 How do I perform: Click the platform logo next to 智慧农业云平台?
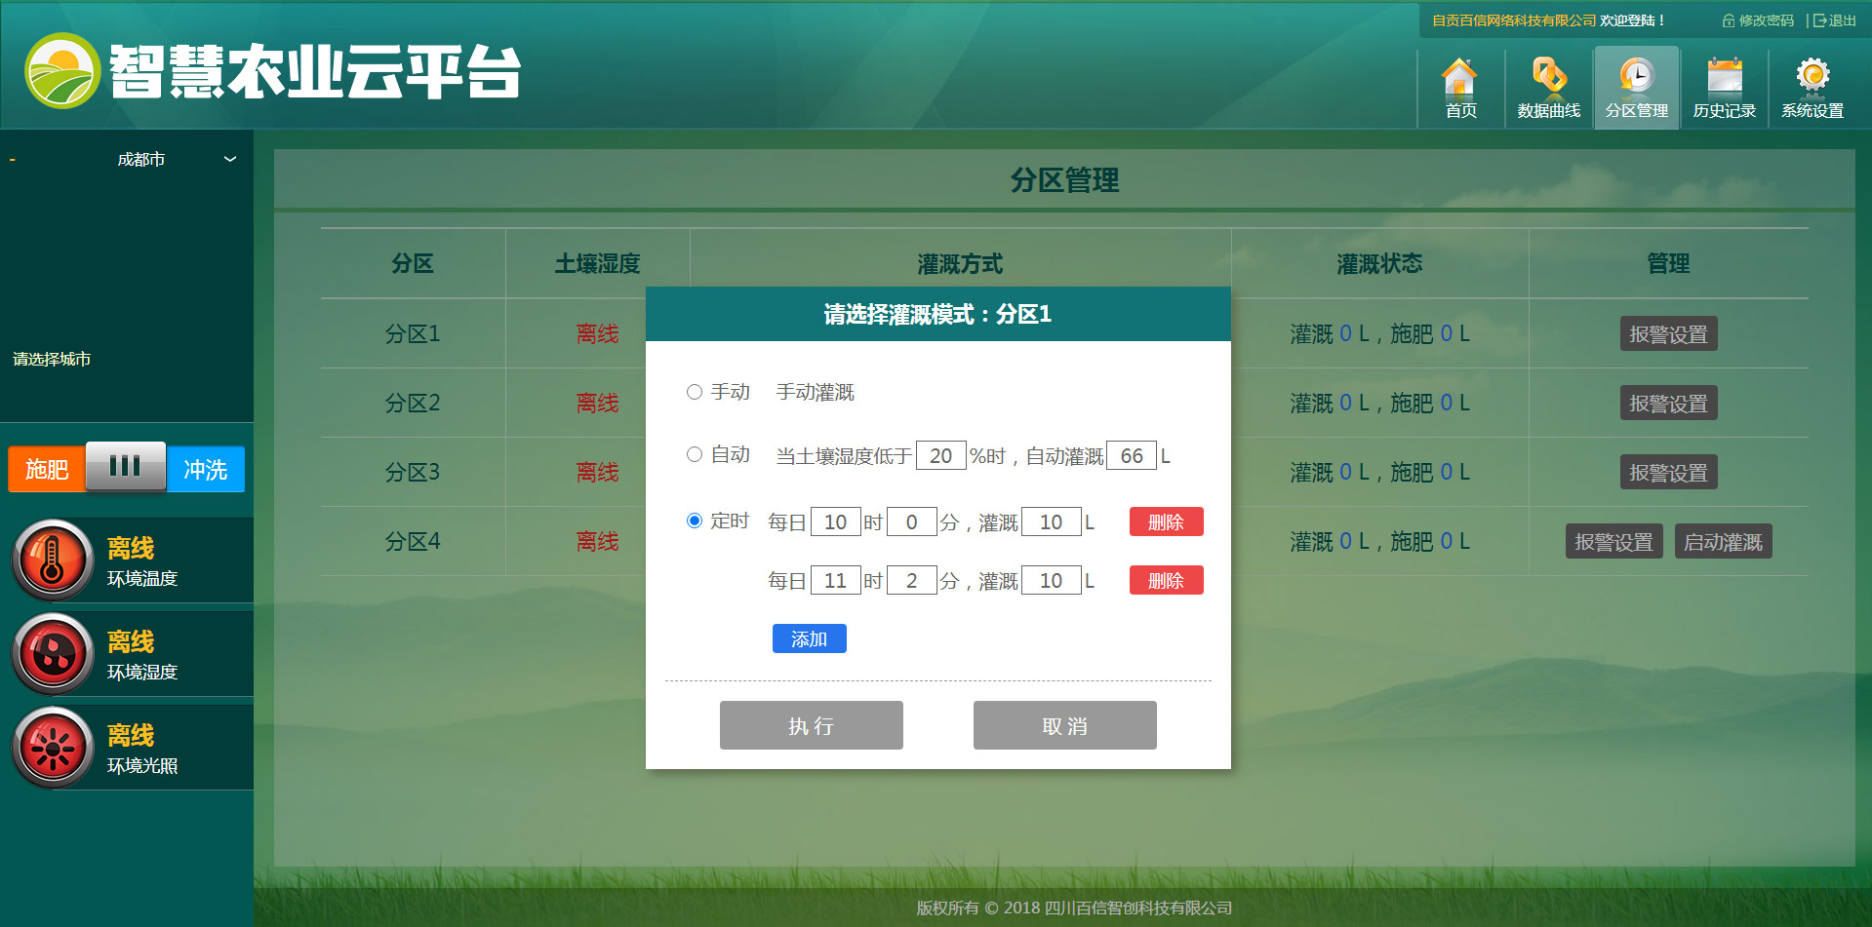62,71
